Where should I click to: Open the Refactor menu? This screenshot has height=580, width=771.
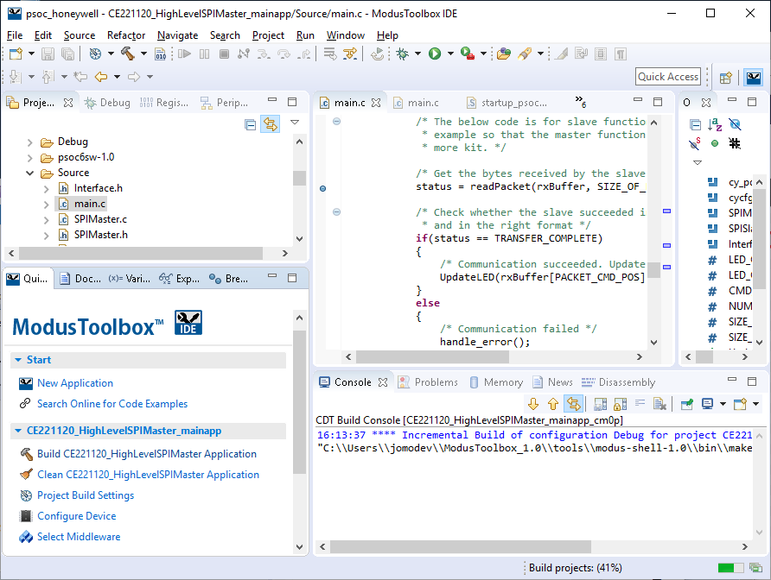tap(126, 35)
